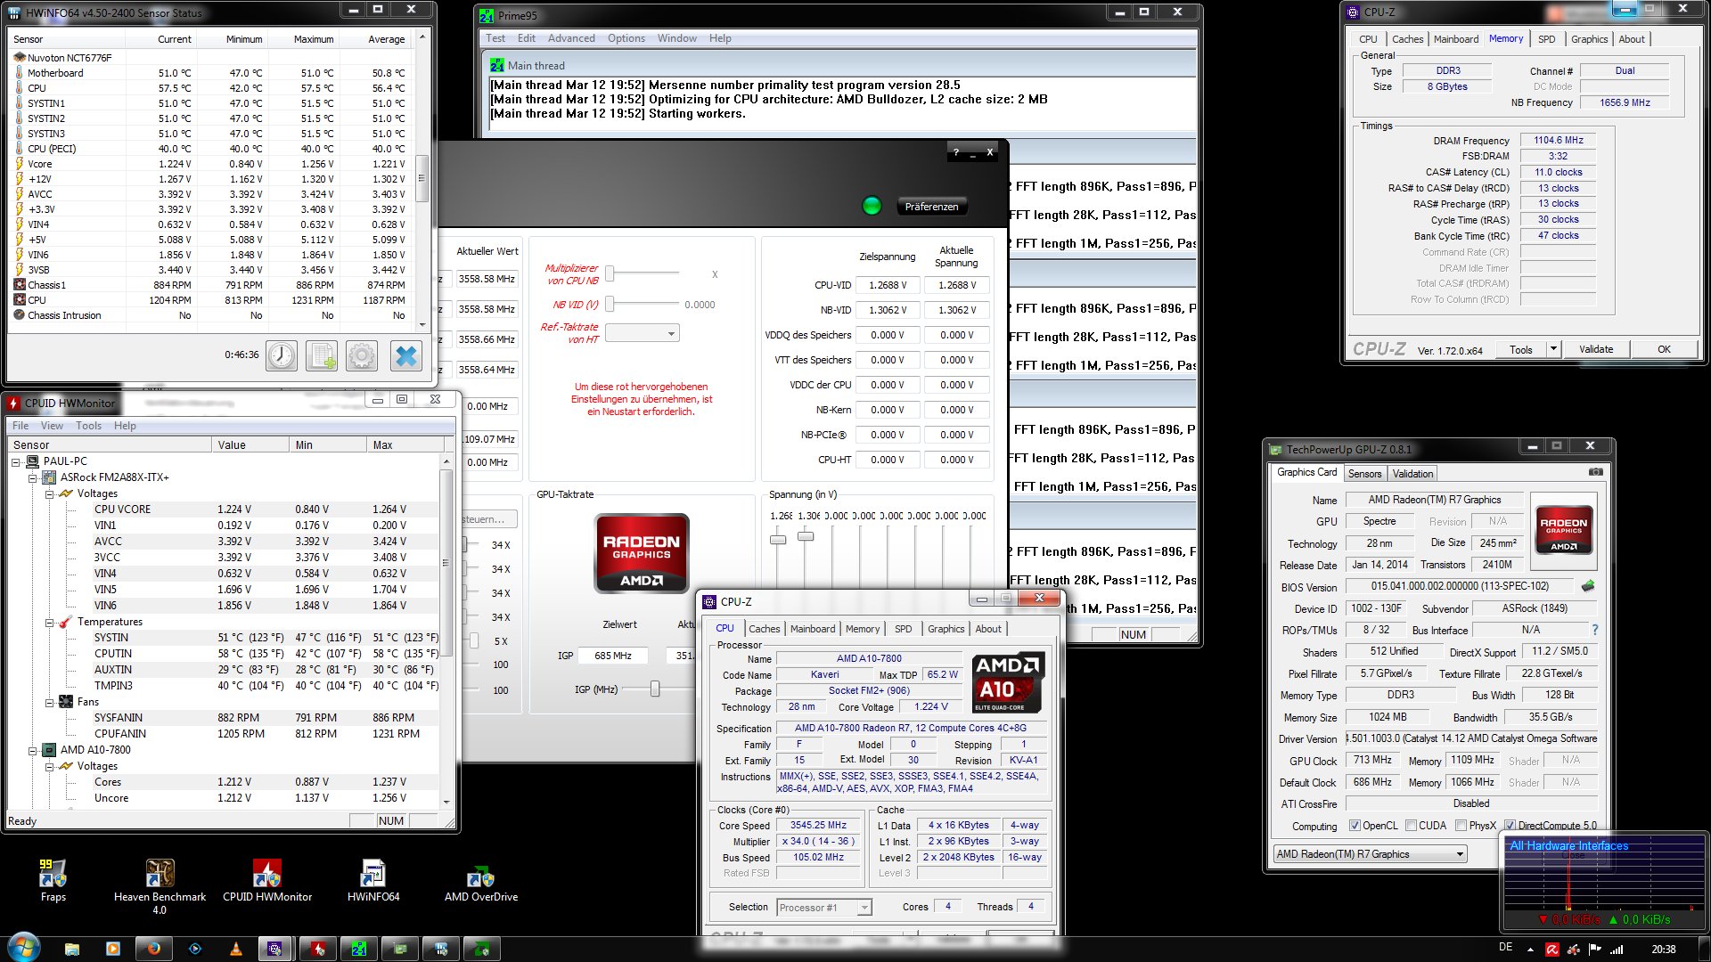
Task: Open HWiNFO sensor settings gear icon
Action: pos(362,355)
